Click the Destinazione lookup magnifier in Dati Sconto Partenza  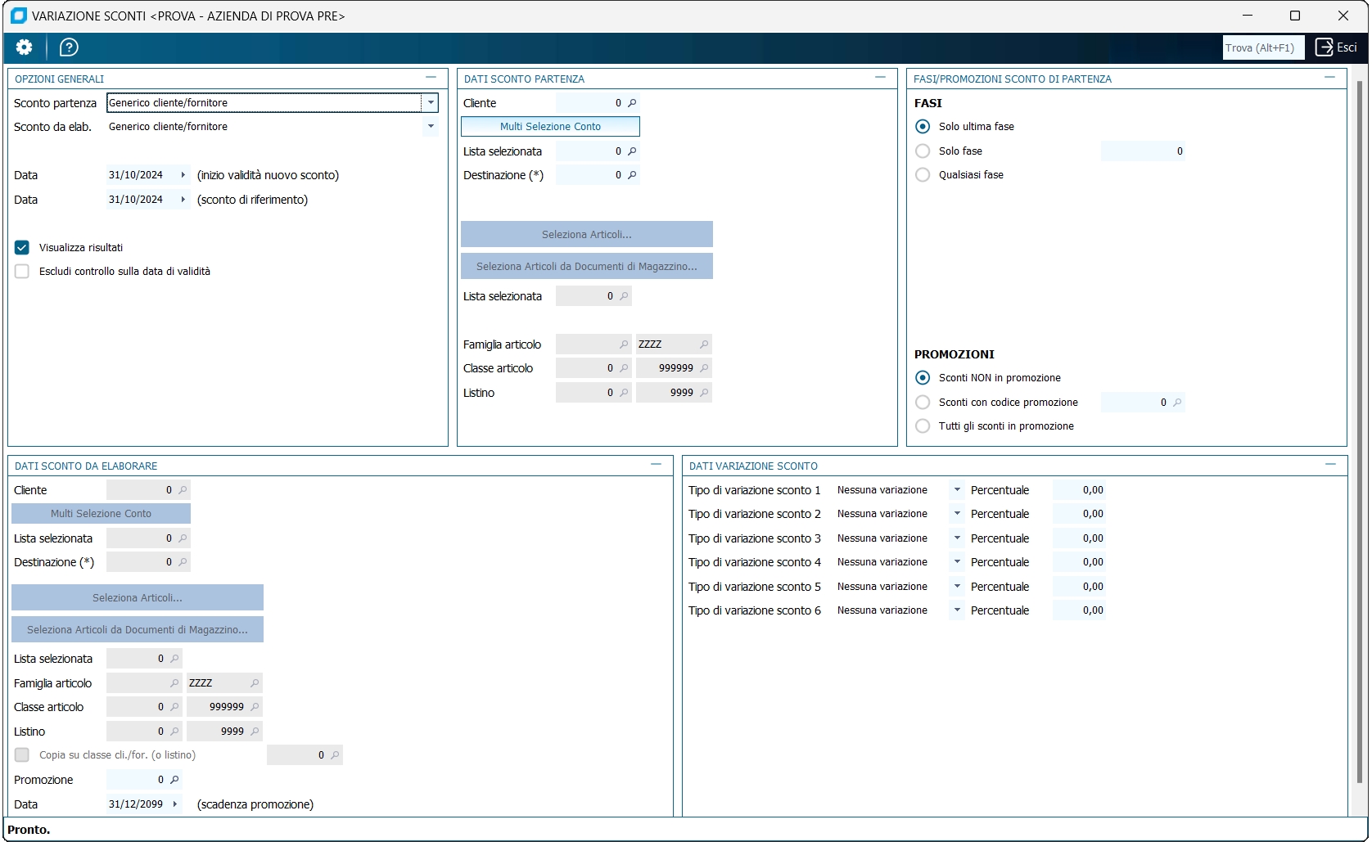tap(632, 175)
